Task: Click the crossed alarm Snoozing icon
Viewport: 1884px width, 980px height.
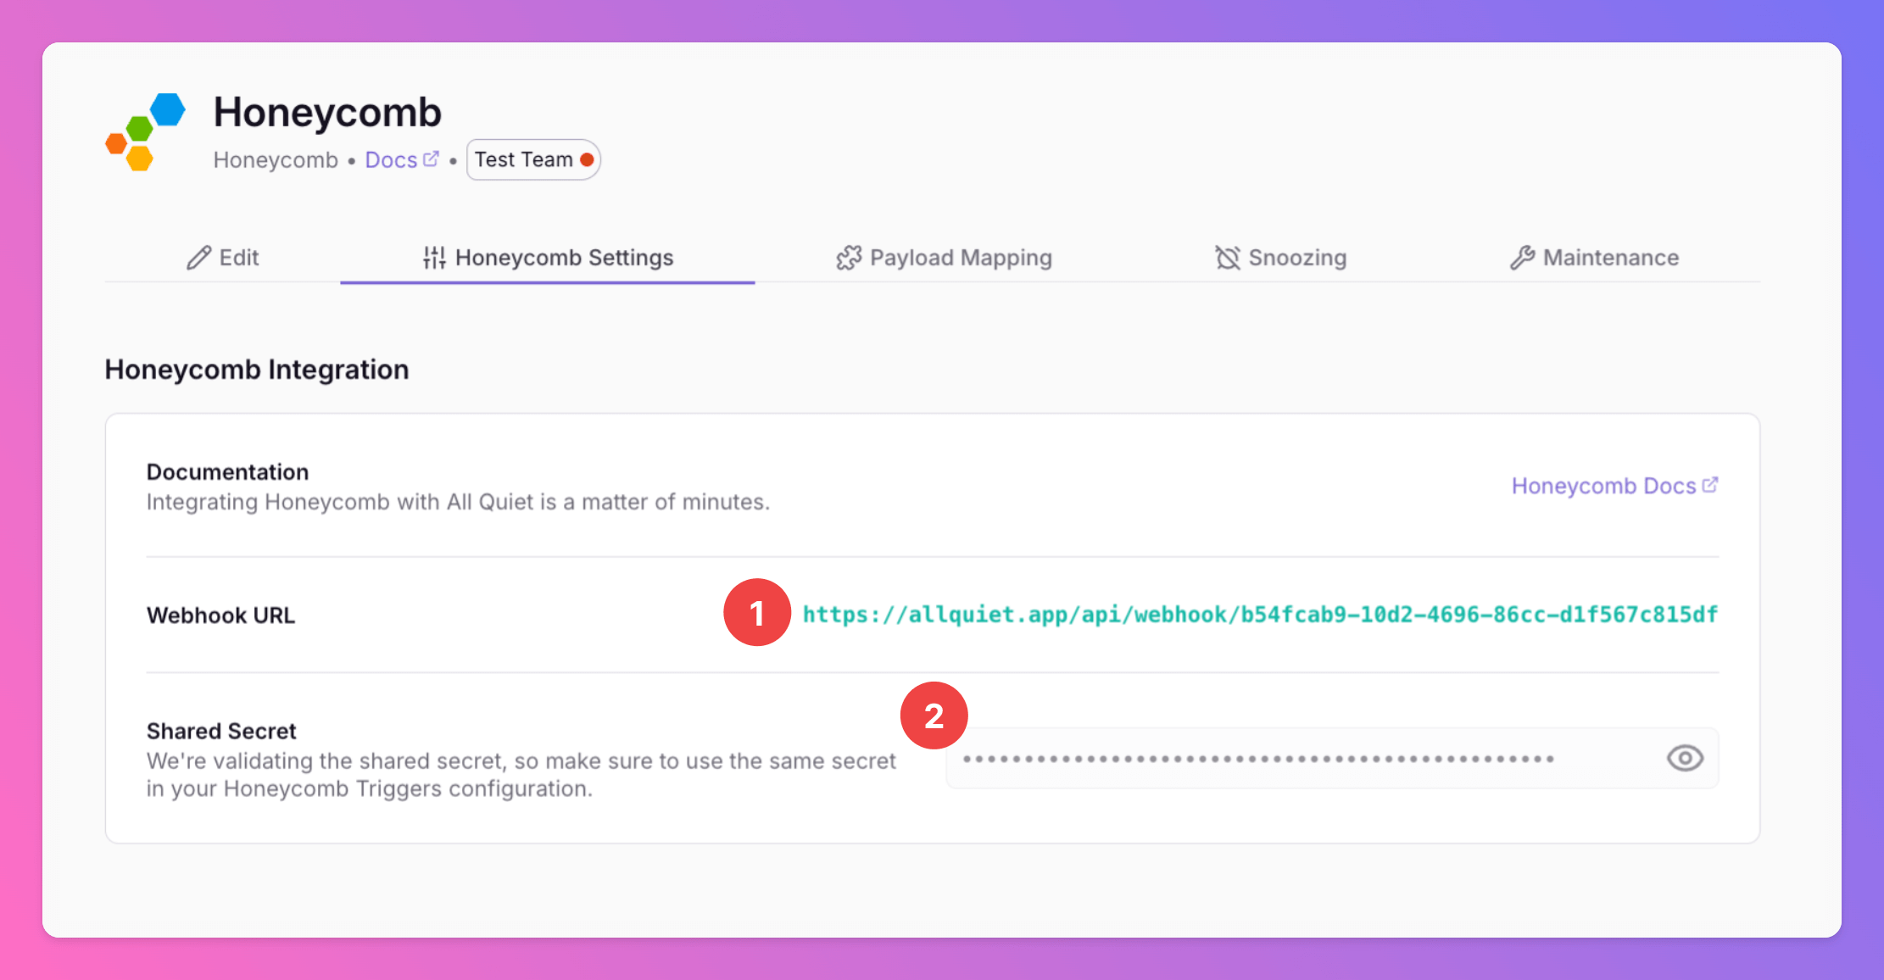Action: [x=1227, y=258]
